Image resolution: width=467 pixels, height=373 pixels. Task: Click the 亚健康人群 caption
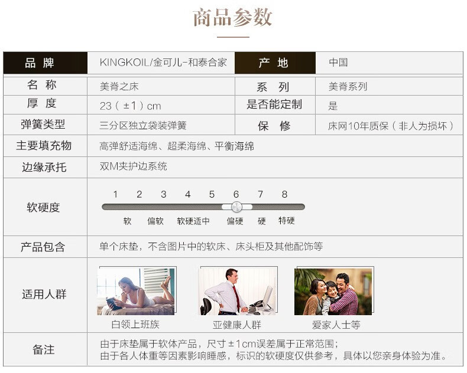237,325
